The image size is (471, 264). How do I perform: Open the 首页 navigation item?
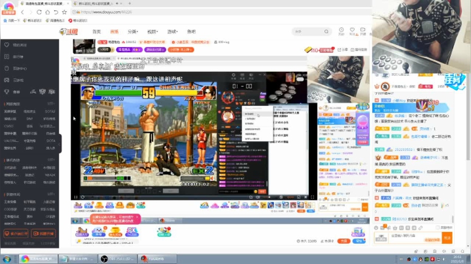pyautogui.click(x=96, y=31)
